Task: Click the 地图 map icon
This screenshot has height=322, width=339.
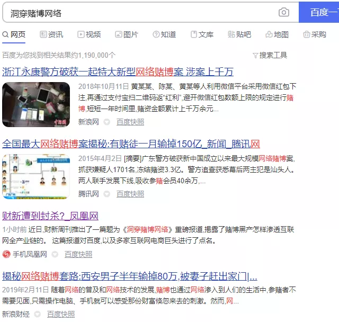Action: [x=269, y=34]
